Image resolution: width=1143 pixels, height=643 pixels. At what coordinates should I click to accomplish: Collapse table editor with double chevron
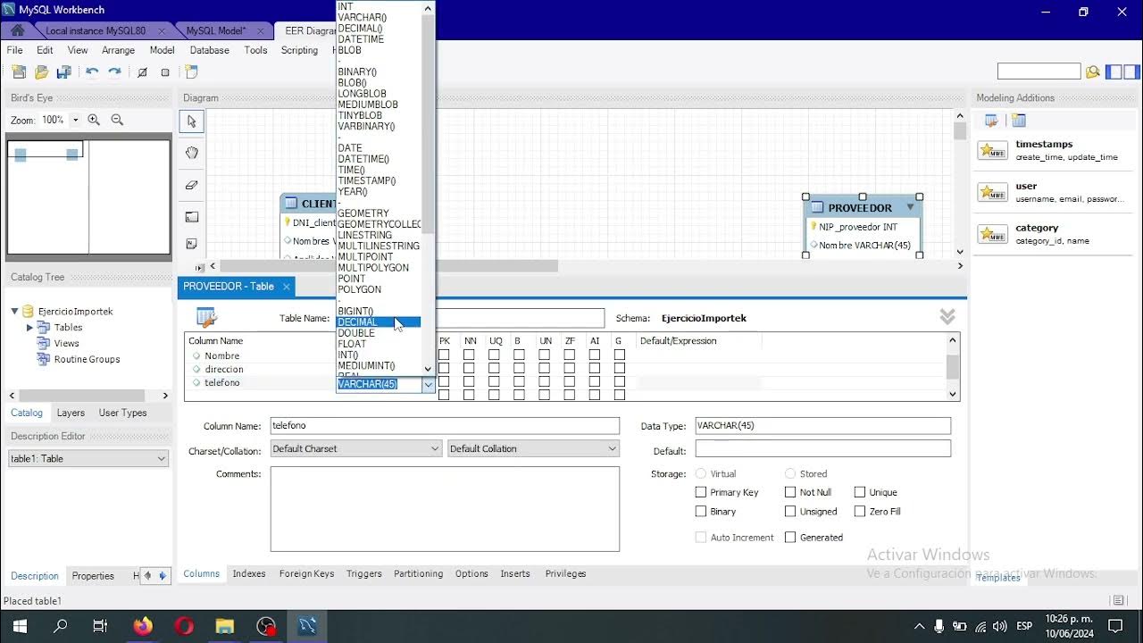(x=947, y=317)
